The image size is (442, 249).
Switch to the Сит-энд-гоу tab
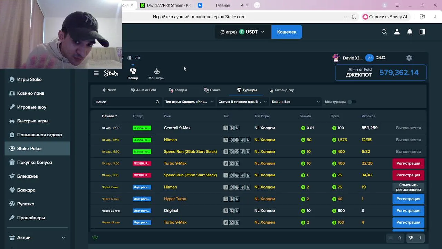click(282, 90)
